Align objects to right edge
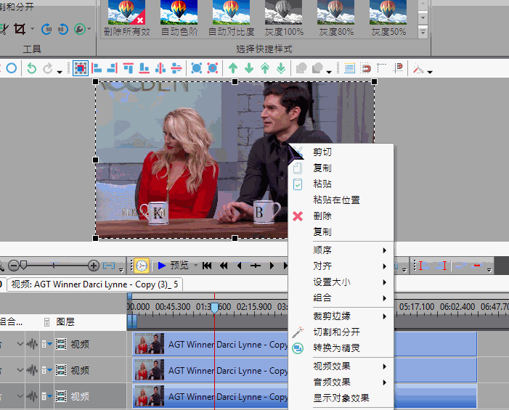The height and width of the screenshot is (410, 509). (x=113, y=68)
